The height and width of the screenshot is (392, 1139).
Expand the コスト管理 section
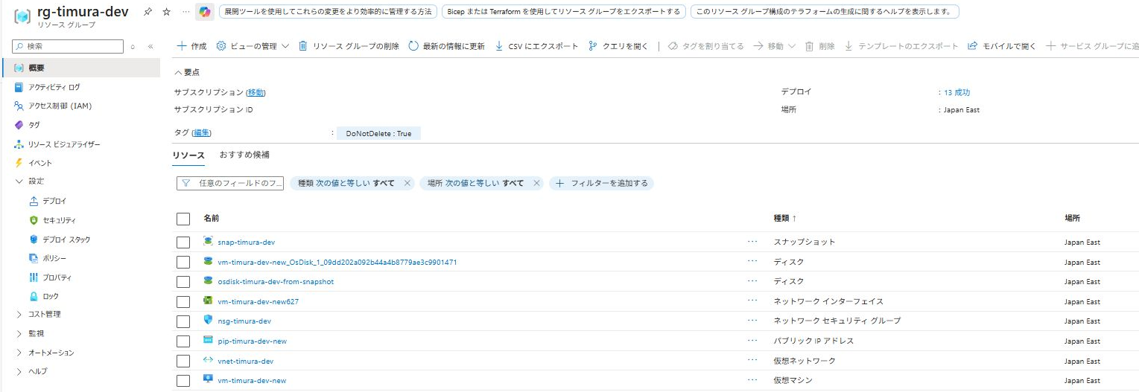(x=19, y=315)
